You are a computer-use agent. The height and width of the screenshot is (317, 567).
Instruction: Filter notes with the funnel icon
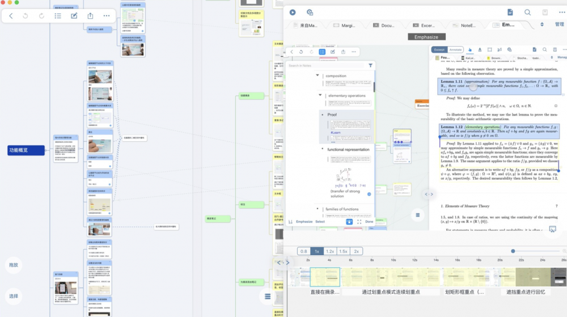(370, 65)
